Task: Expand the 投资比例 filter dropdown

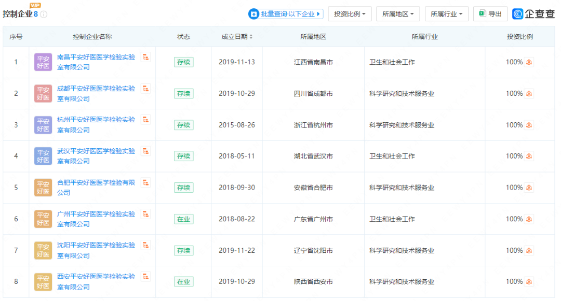Action: 350,14
